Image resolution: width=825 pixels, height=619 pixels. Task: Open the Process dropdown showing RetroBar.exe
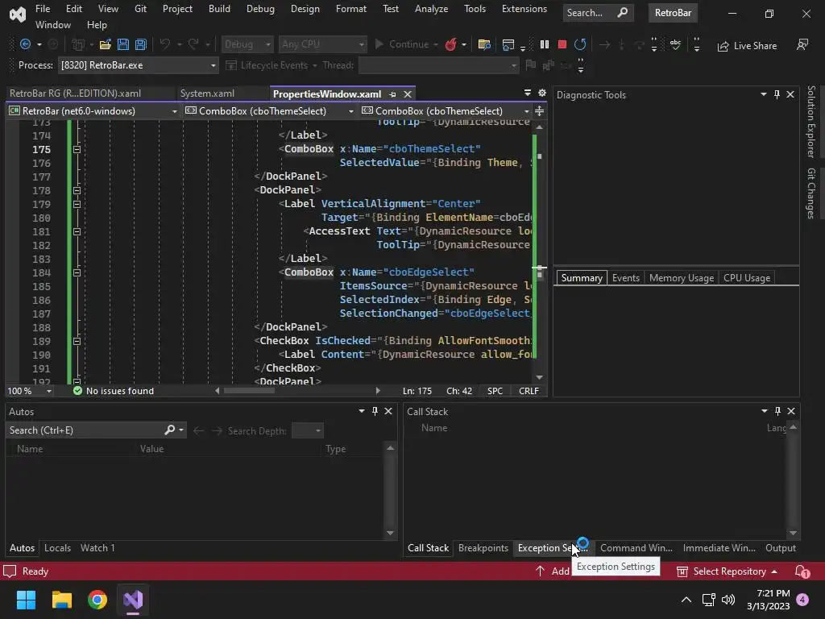coord(138,65)
